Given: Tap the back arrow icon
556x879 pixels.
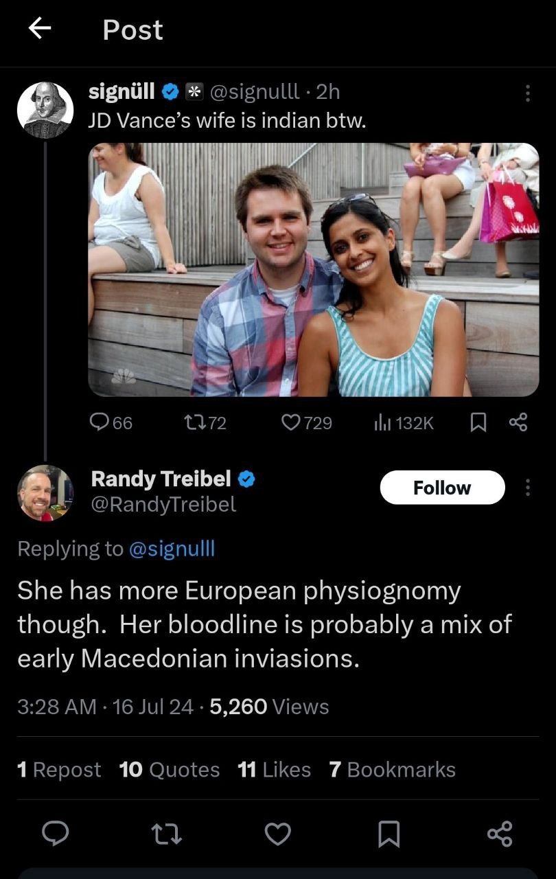Looking at the screenshot, I should (40, 28).
